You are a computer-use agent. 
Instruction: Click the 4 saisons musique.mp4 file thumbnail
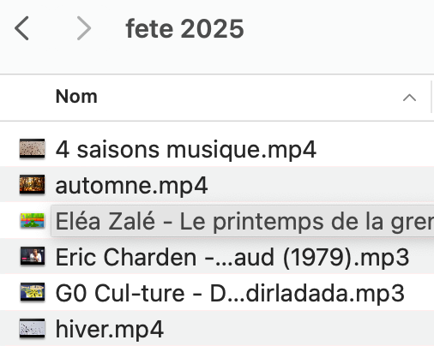pos(32,148)
